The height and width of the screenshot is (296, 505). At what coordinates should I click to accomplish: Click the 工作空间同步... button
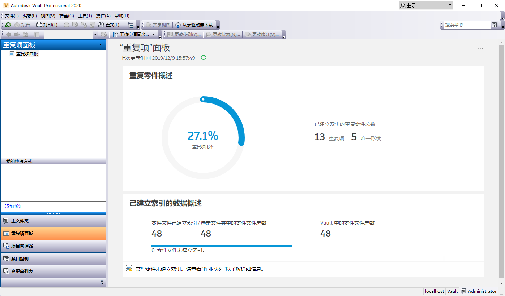coord(131,35)
